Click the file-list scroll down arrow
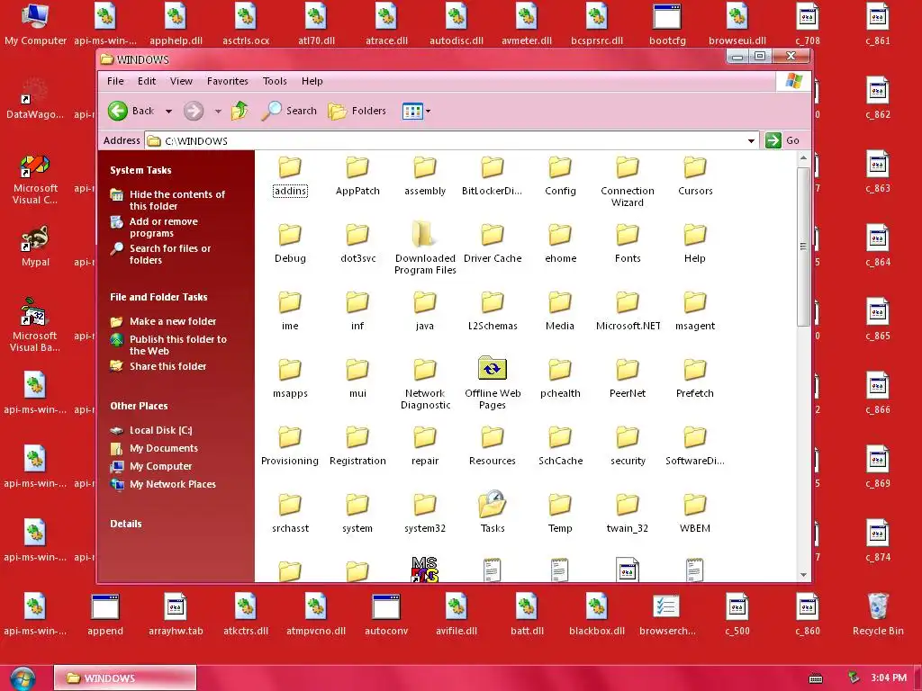This screenshot has width=922, height=691. click(x=803, y=575)
